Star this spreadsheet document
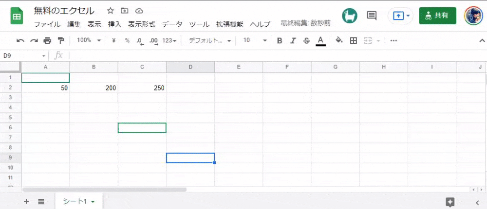The image size is (487, 209). [111, 11]
